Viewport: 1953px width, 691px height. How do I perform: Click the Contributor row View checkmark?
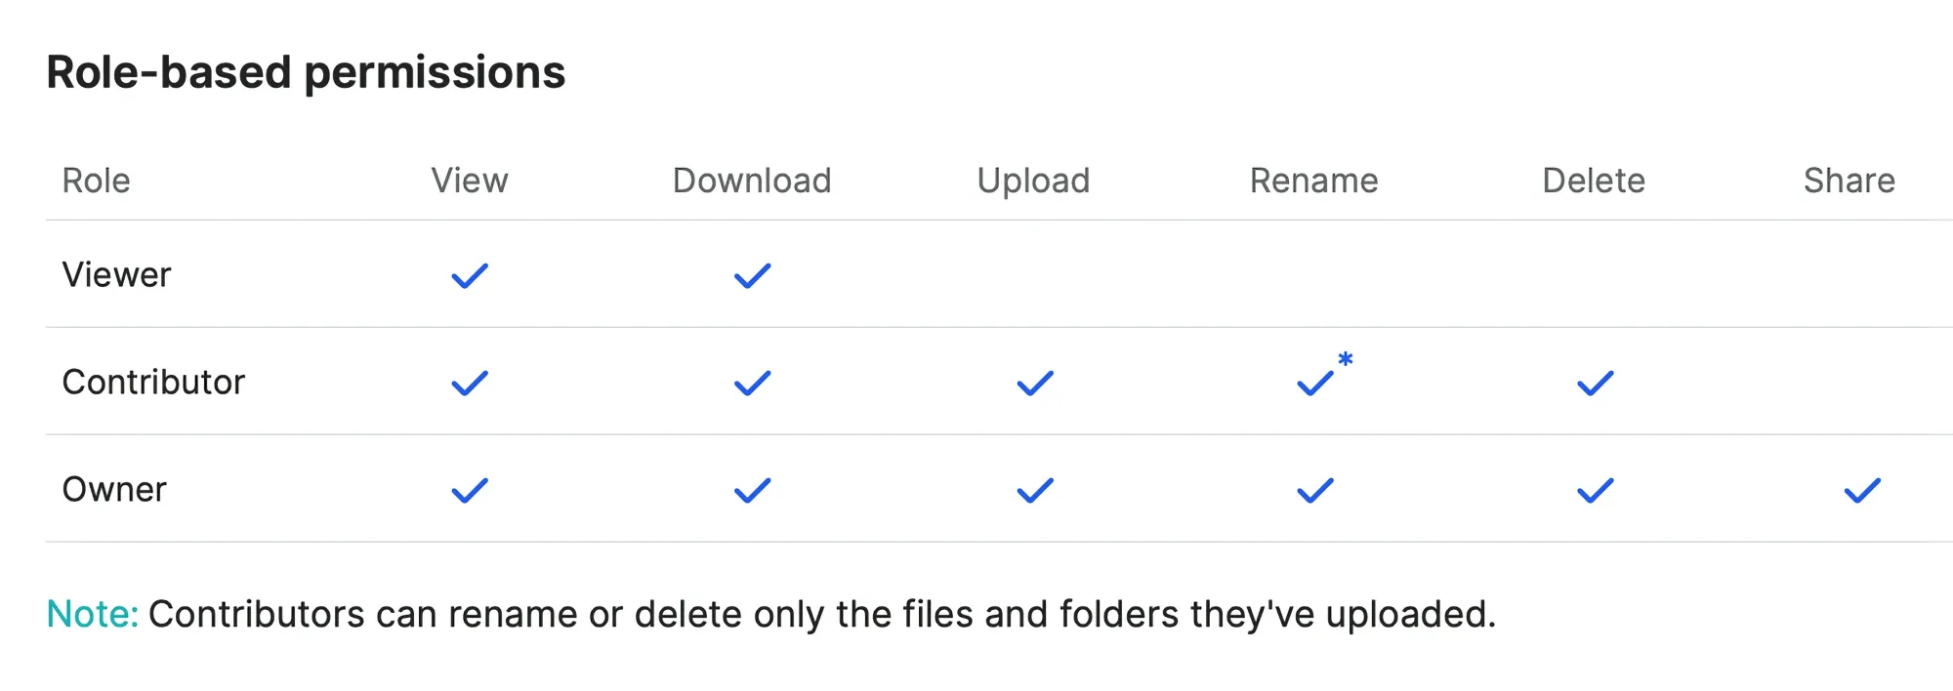[x=470, y=384]
